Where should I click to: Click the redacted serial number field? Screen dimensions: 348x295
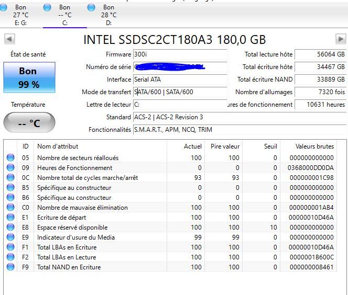click(180, 67)
